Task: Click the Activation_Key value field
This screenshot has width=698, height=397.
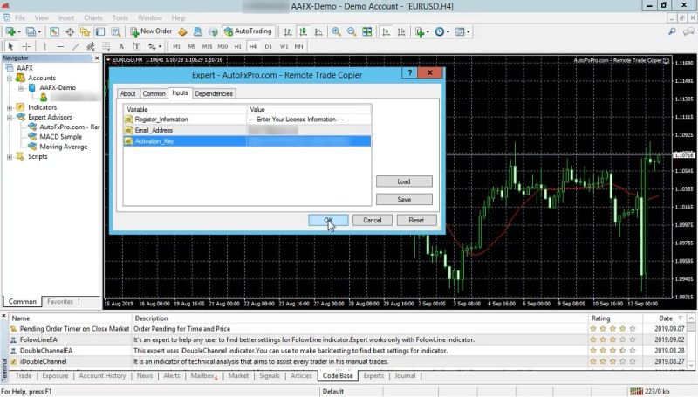Action: click(305, 140)
